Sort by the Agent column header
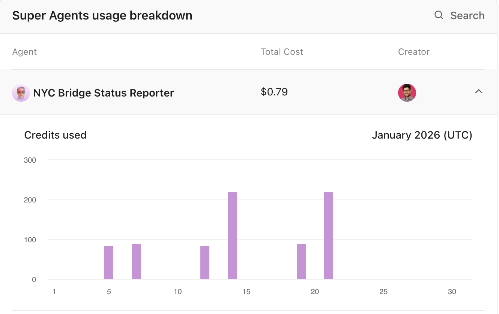This screenshot has width=499, height=314. 24,52
